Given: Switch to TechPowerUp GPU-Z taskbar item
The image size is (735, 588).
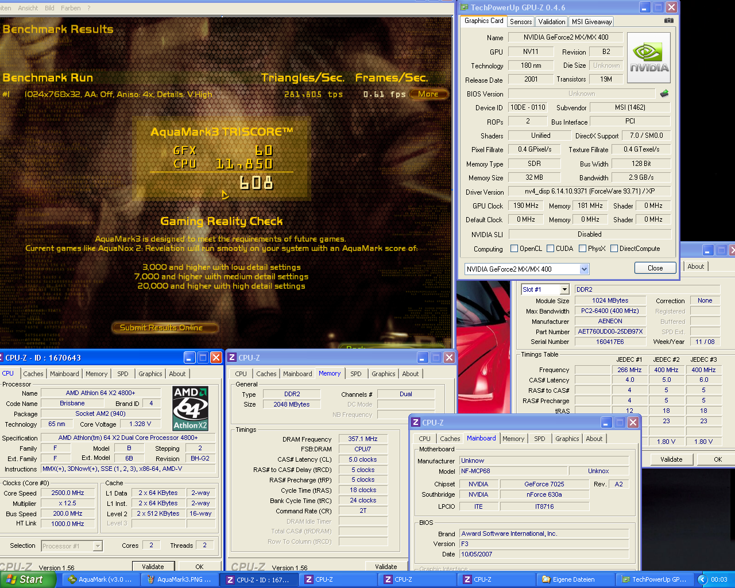Looking at the screenshot, I should click(x=654, y=579).
